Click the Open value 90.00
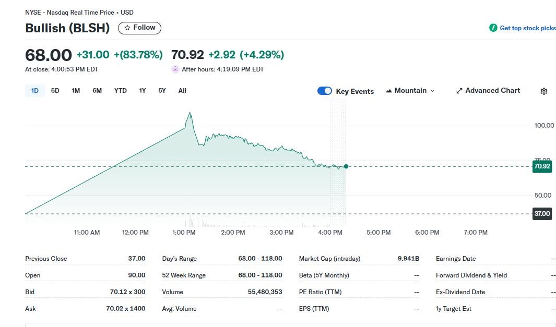Screen dimensions: 556x327 pyautogui.click(x=137, y=275)
